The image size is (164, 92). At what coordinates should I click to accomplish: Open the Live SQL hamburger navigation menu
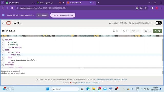3,23
